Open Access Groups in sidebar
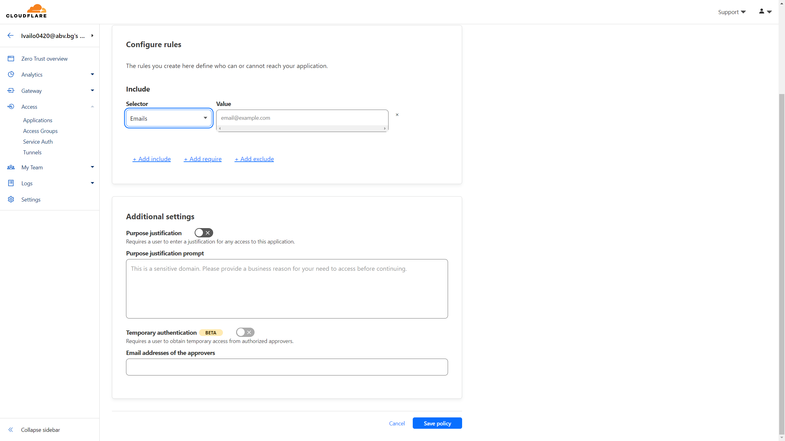785x441 pixels. [40, 131]
